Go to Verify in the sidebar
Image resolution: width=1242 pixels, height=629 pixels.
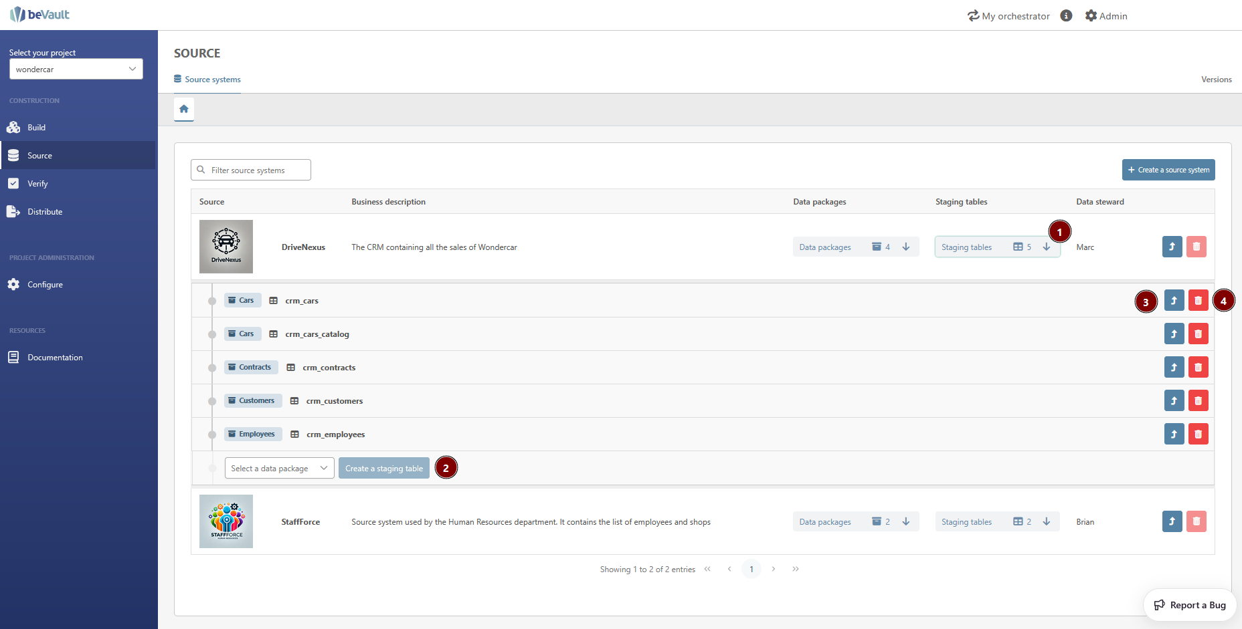[37, 184]
